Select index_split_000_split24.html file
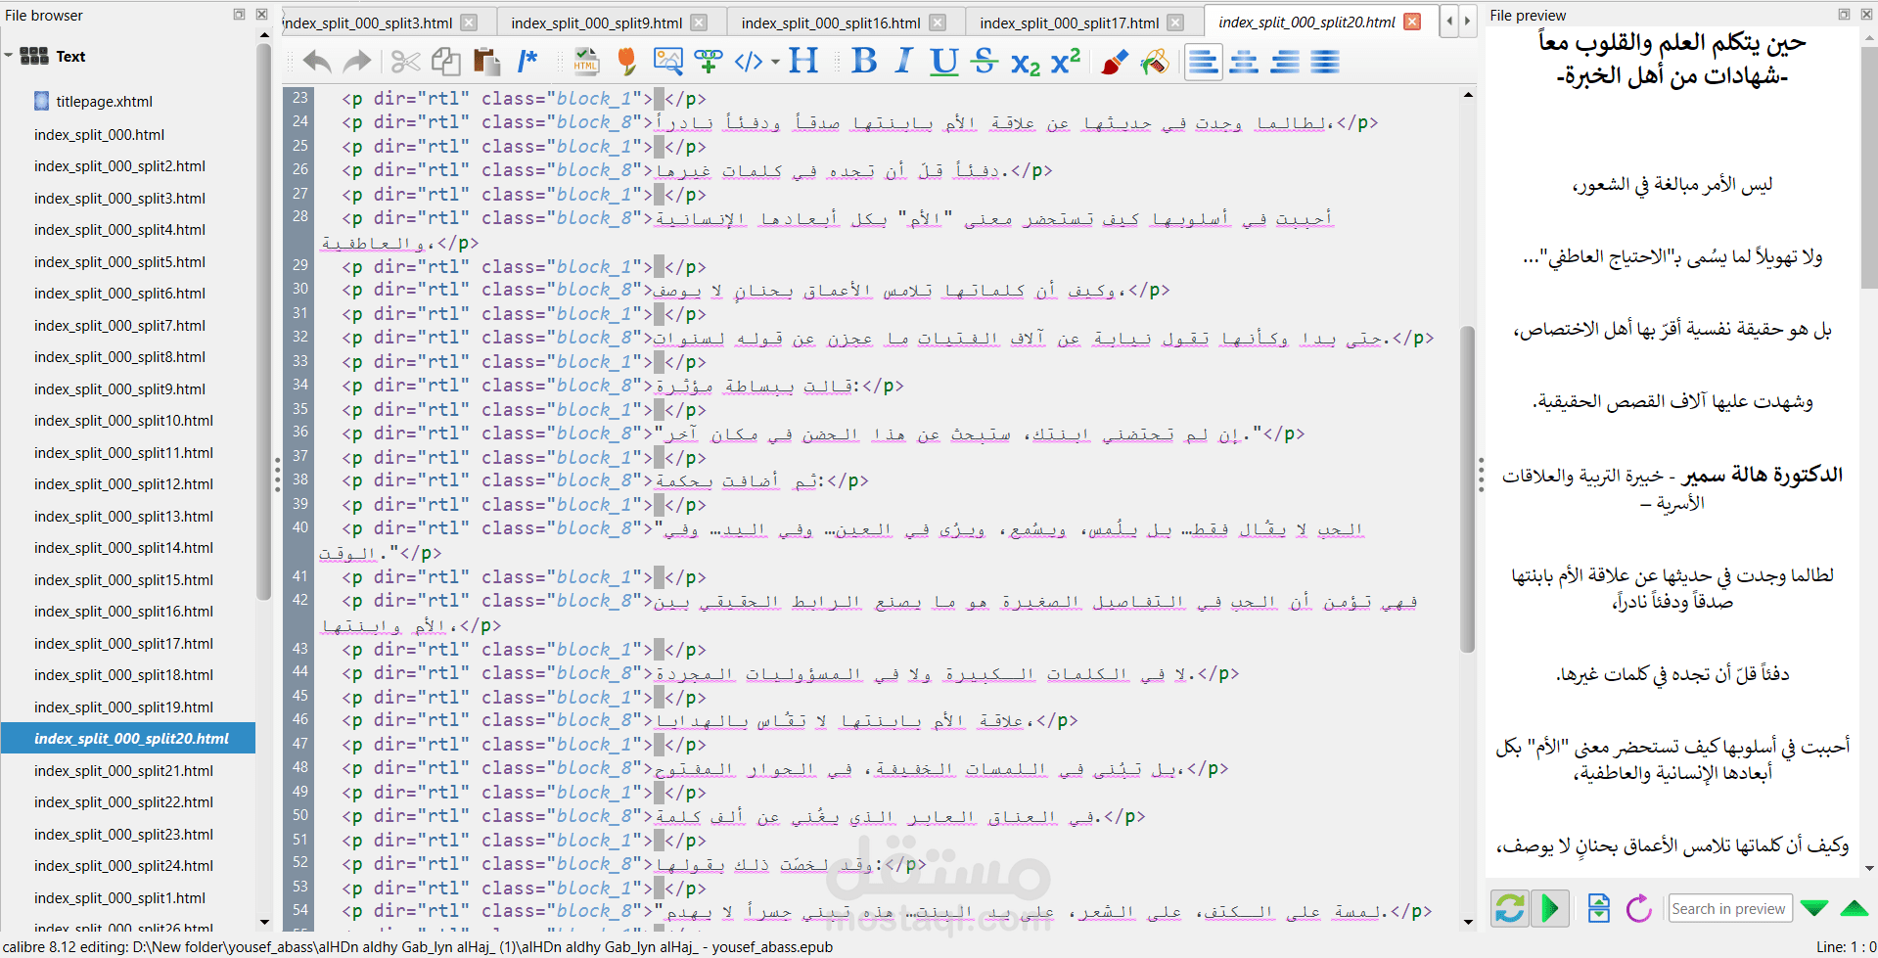This screenshot has width=1878, height=958. pyautogui.click(x=123, y=866)
